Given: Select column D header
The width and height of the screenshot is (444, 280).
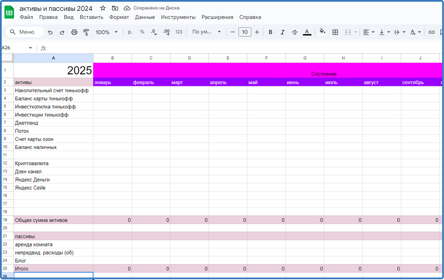Looking at the screenshot, I should 189,58.
